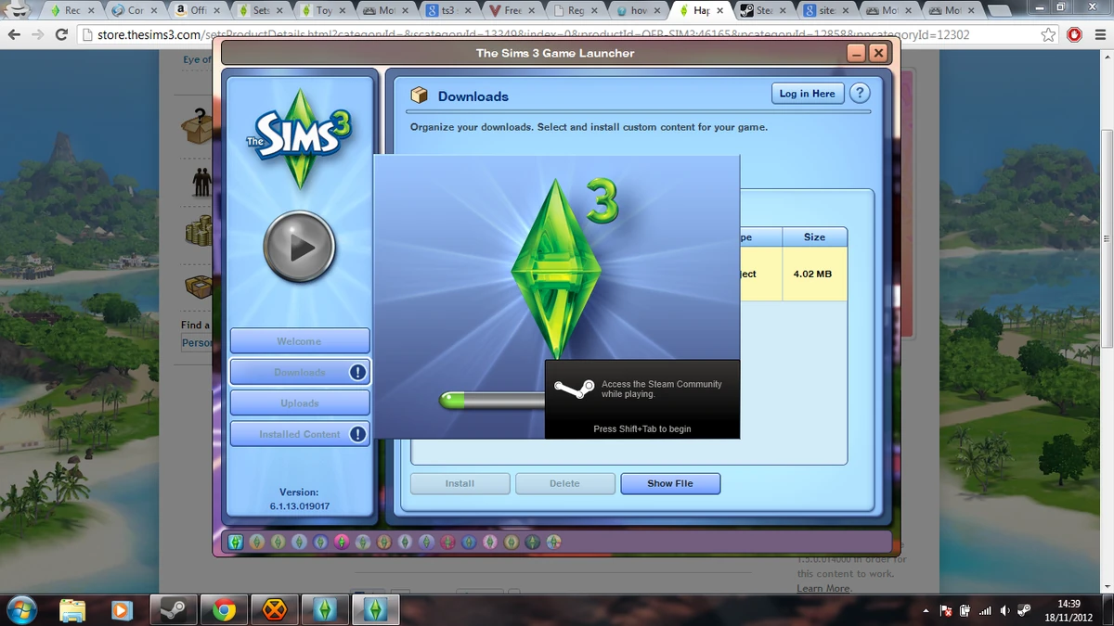Open the Welcome screen
The height and width of the screenshot is (626, 1114).
[299, 340]
